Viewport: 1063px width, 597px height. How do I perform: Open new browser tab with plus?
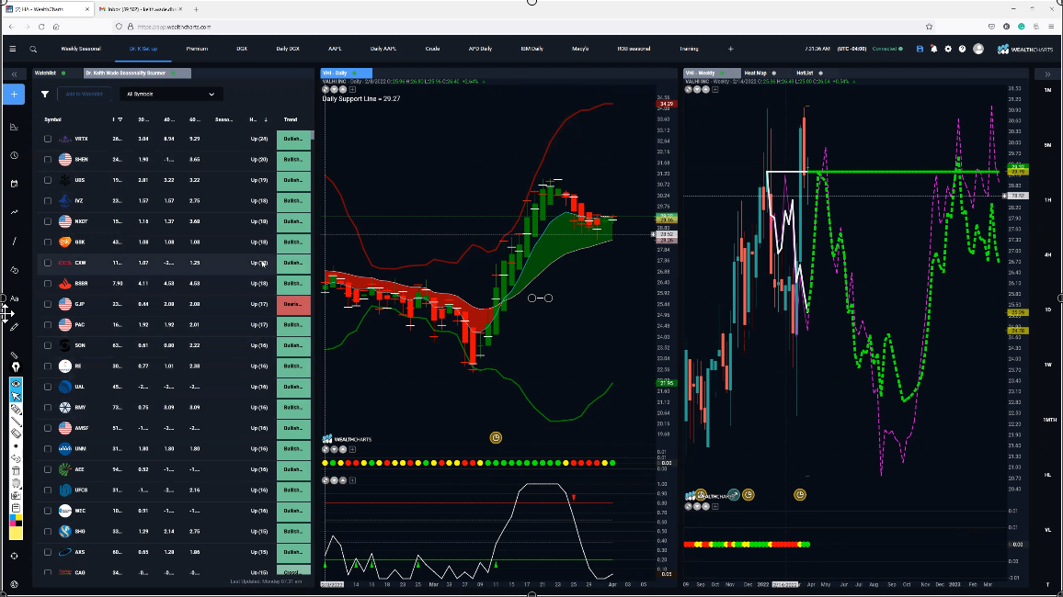196,9
